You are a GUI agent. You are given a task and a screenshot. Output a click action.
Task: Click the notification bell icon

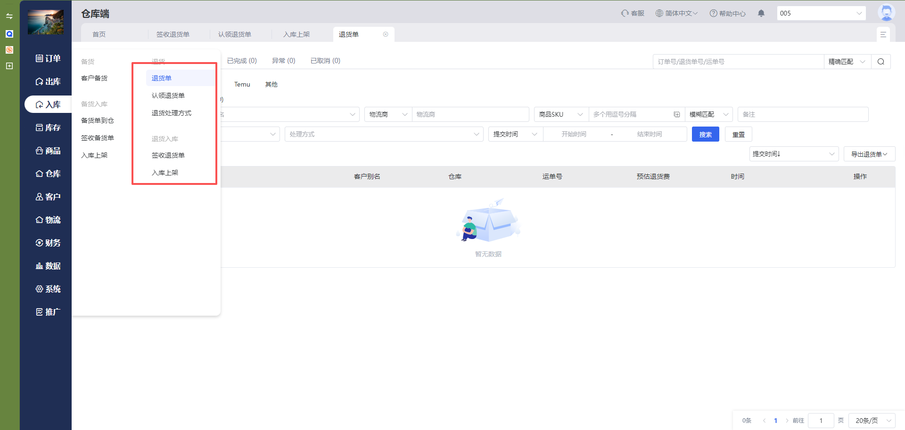click(x=761, y=13)
